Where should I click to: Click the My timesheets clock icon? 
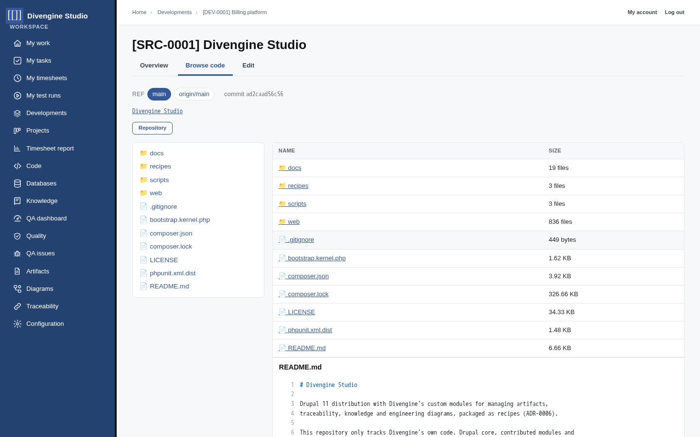[17, 78]
